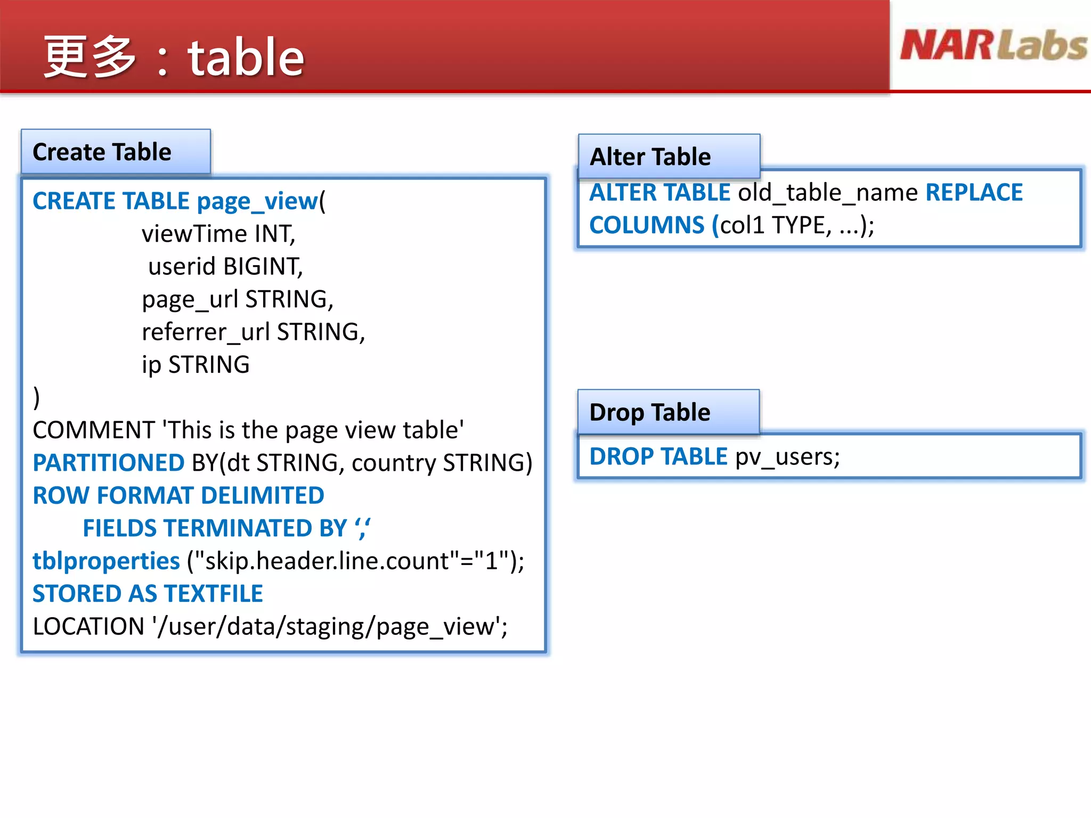The image size is (1091, 818).
Task: Click the 'userid BIGINT,' column line
Action: click(x=225, y=266)
